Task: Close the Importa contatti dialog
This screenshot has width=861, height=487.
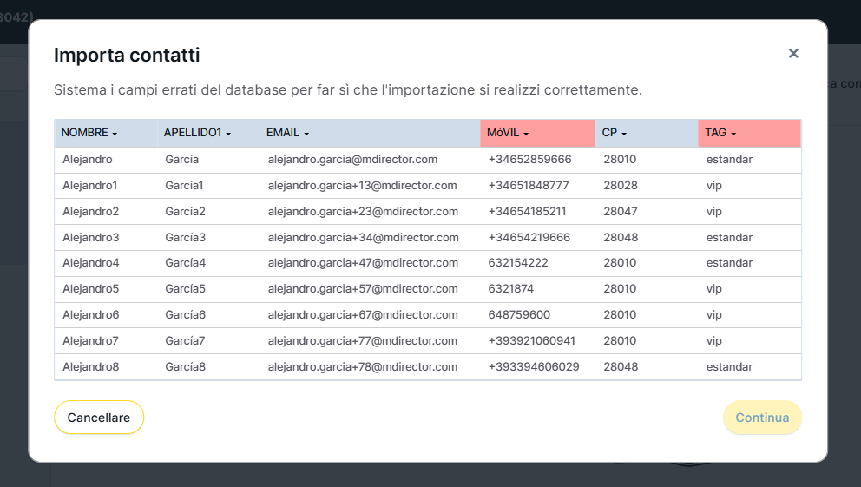Action: point(792,54)
